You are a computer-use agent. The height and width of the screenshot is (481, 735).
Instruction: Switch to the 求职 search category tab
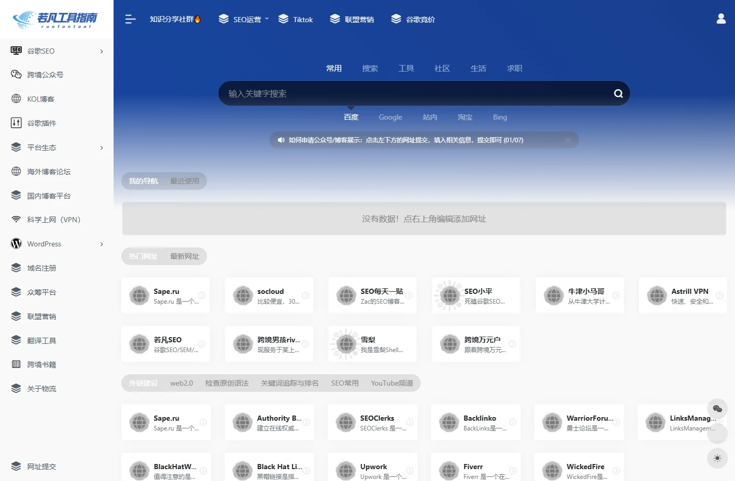[x=515, y=69]
